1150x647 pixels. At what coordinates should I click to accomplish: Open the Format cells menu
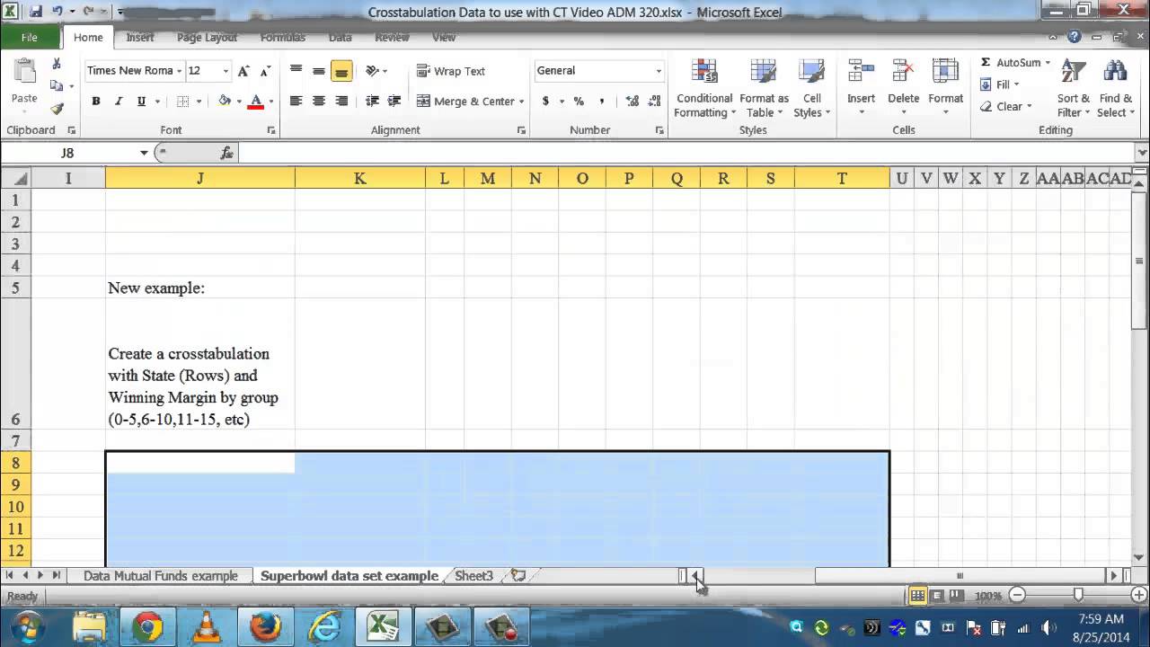click(x=945, y=88)
